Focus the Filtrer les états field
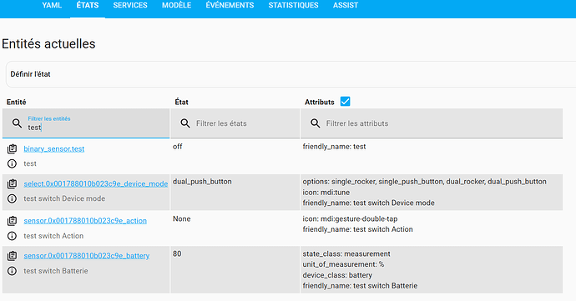Screen dimensions: 576x301 235,123
